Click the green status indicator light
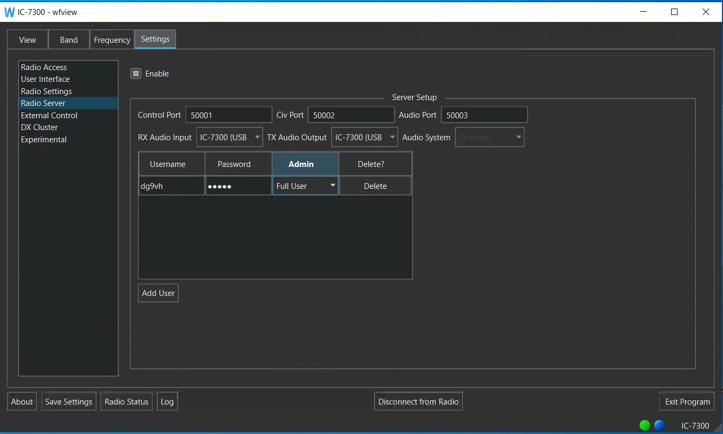Viewport: 723px width, 434px height. pyautogui.click(x=645, y=425)
